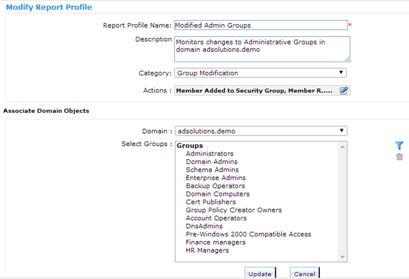Click the trash delete icon
The width and height of the screenshot is (409, 279).
click(x=399, y=157)
